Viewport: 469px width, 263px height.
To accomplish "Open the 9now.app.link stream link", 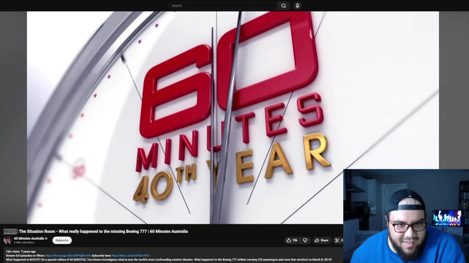I will [68, 256].
